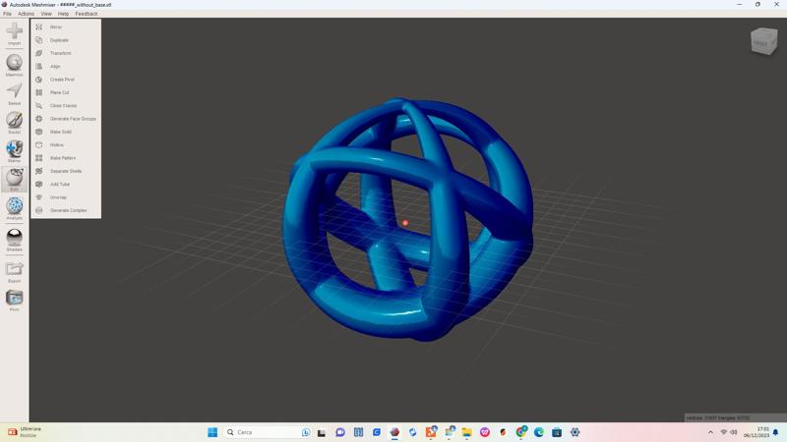The width and height of the screenshot is (787, 442).
Task: Open the Actions menu
Action: point(27,14)
